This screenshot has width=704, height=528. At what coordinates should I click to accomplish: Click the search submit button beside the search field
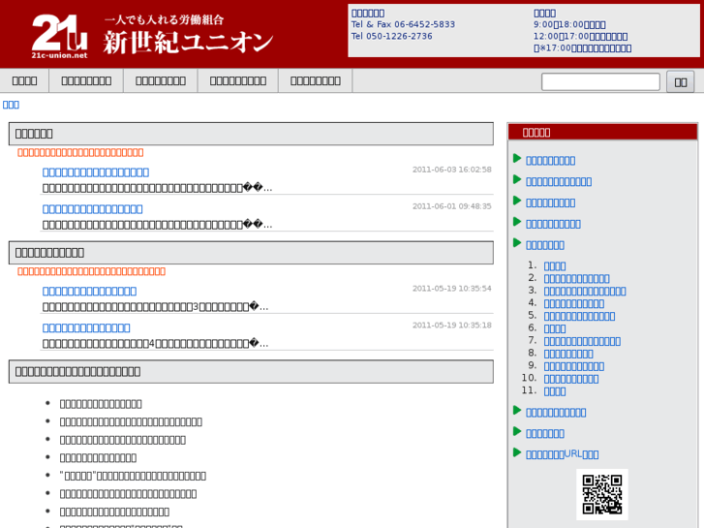point(680,81)
